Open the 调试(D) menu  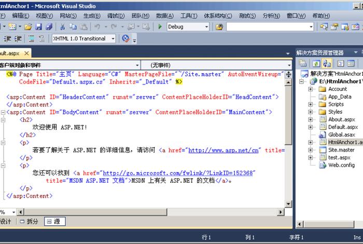[x=116, y=16]
